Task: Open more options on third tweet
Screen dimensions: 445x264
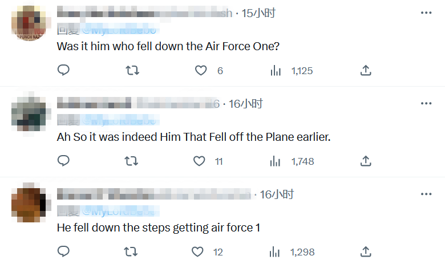Action: coord(426,194)
